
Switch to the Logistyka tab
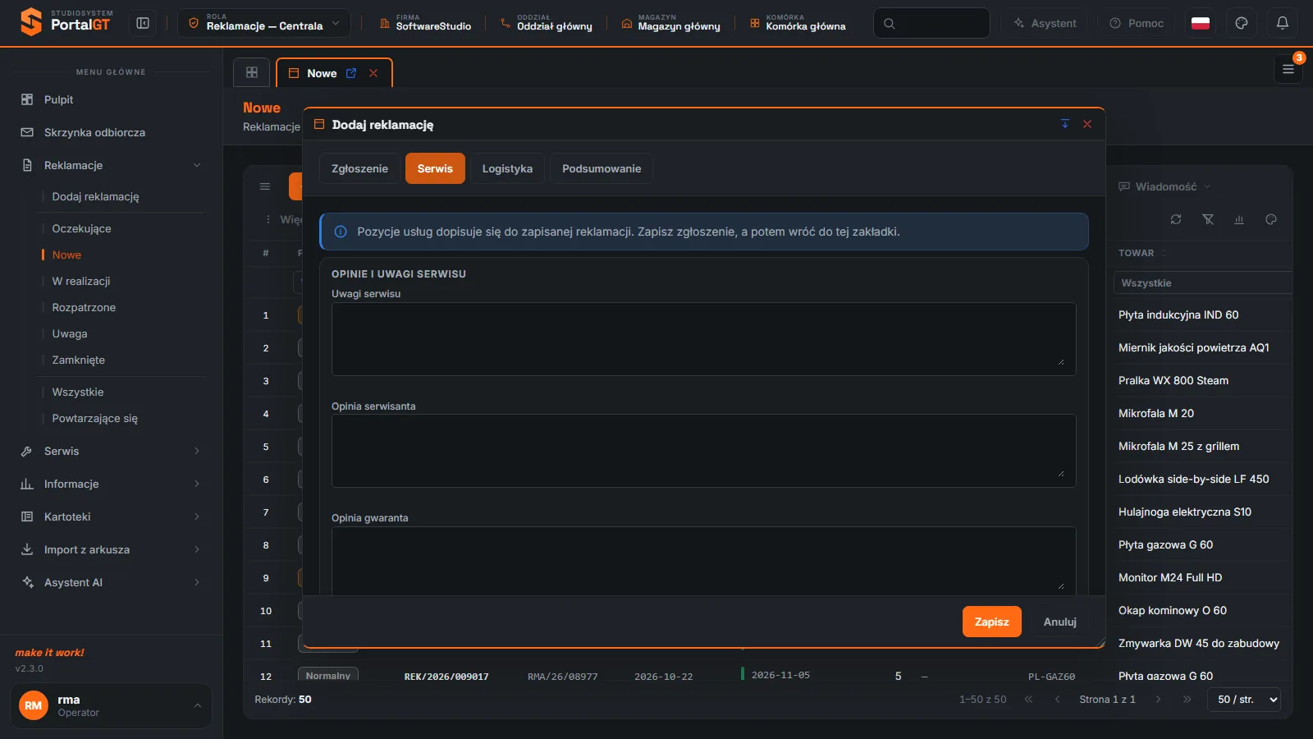click(x=507, y=168)
